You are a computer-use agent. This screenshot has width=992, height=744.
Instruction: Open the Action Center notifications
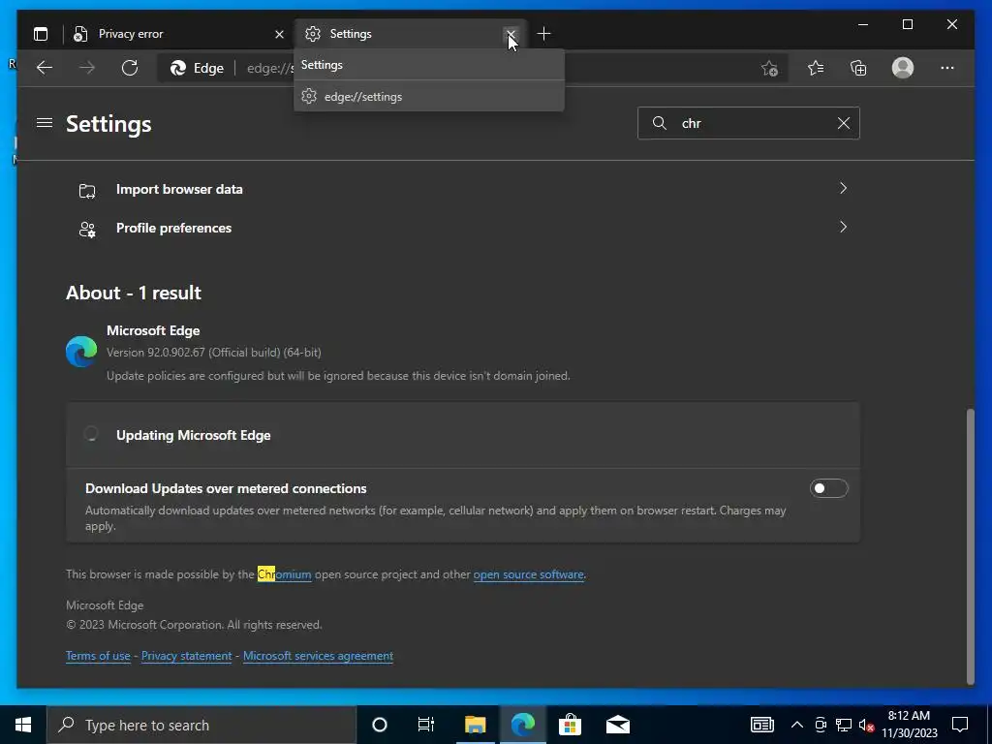pos(960,725)
